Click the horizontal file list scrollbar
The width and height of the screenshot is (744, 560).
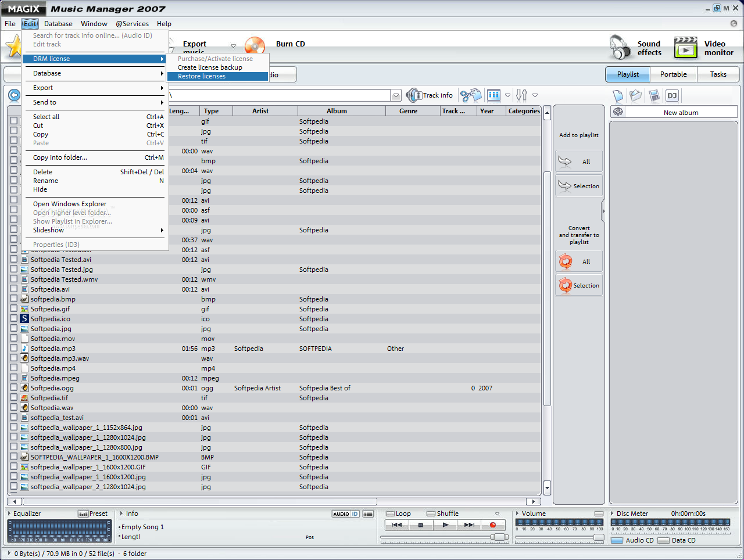[199, 501]
